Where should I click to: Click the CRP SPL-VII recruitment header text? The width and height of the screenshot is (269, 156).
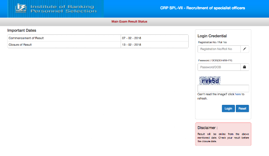[x=203, y=8]
